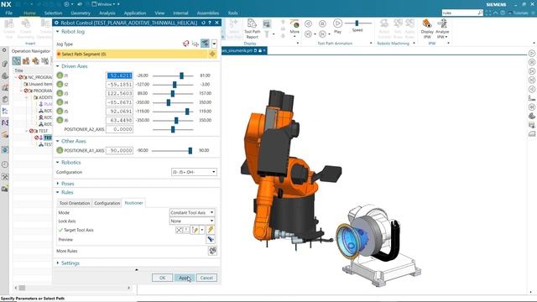Play the tool path animation
Image resolution: width=537 pixels, height=302 pixels.
337,23
